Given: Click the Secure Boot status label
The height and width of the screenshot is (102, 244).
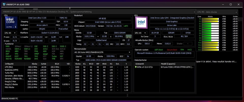Looking at the screenshot, I should 173,50.
